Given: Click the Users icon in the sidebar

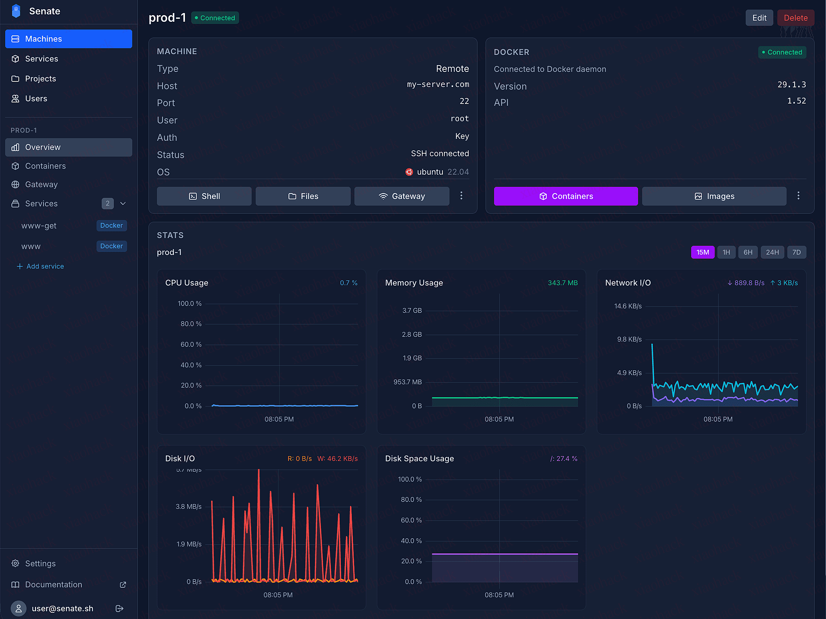Looking at the screenshot, I should [15, 98].
